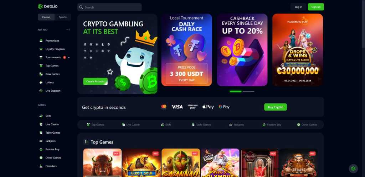Viewport: 365px width, 177px height.
Task: Click the Create Account button on the banner
Action: coord(96,81)
